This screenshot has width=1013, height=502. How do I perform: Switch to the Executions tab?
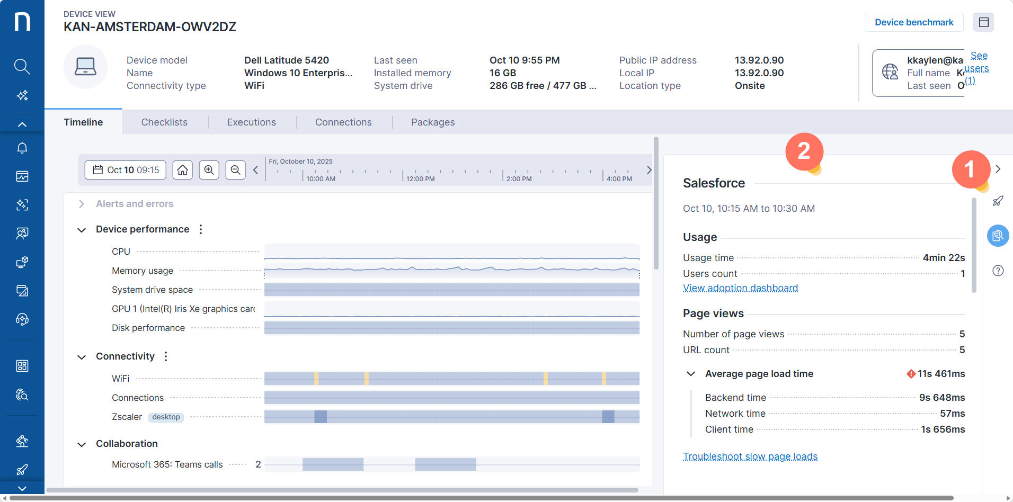[252, 122]
